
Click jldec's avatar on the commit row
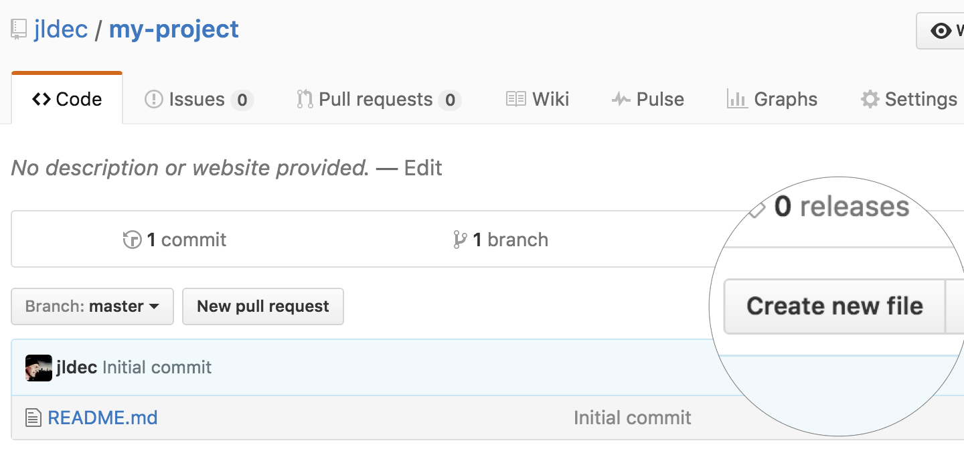(x=38, y=367)
